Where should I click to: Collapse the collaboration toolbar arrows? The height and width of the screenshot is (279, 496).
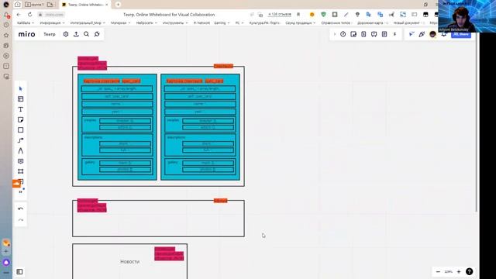pyautogui.click(x=394, y=34)
